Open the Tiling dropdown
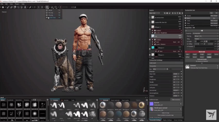The image size is (219, 122). coord(206,39)
